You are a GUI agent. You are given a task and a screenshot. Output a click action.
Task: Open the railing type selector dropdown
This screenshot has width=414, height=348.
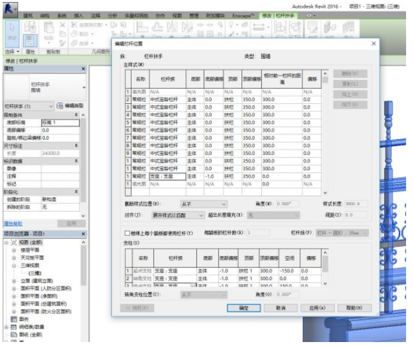[x=83, y=88]
